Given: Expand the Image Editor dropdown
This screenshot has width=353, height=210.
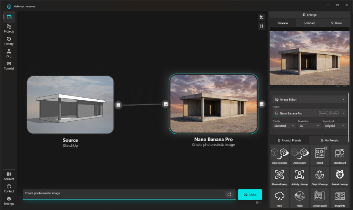Looking at the screenshot, I should pyautogui.click(x=309, y=99).
